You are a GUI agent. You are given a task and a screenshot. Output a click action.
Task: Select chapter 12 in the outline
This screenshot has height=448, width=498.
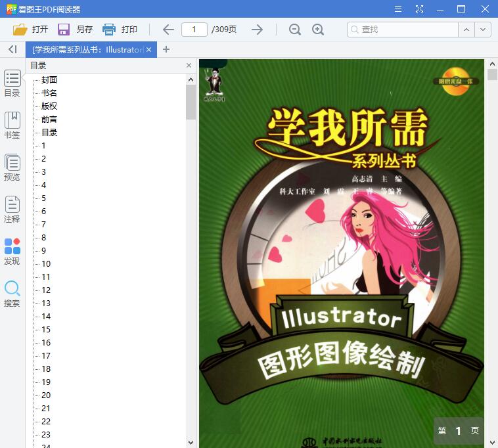[x=46, y=290]
